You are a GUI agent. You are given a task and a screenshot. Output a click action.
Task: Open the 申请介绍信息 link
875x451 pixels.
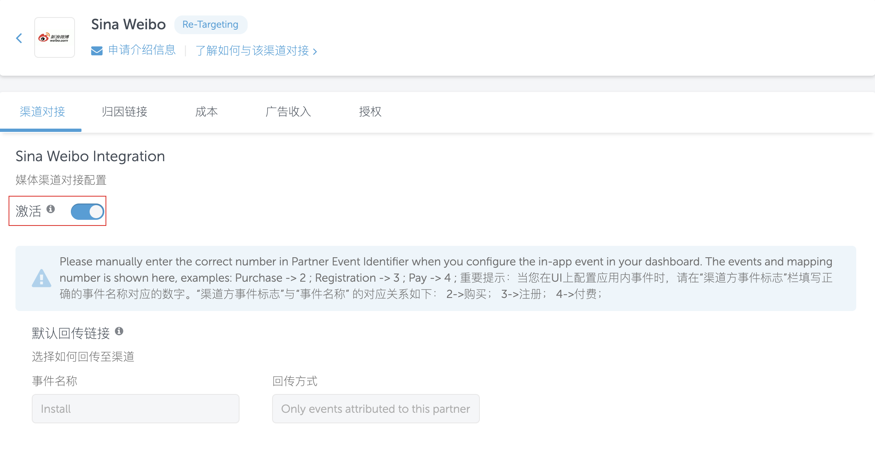(x=142, y=50)
